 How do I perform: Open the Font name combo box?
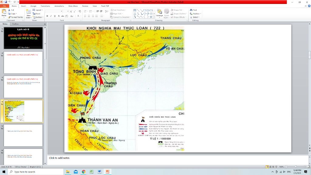pyautogui.click(x=54, y=12)
